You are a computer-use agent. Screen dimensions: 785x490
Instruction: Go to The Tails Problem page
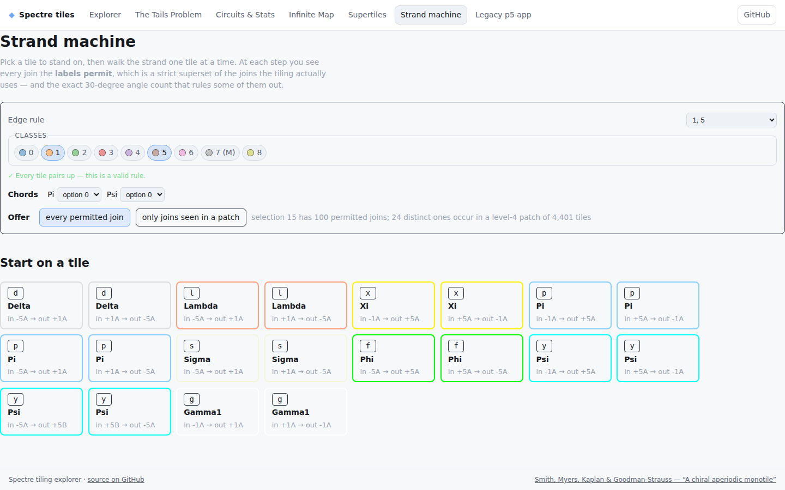tap(168, 15)
